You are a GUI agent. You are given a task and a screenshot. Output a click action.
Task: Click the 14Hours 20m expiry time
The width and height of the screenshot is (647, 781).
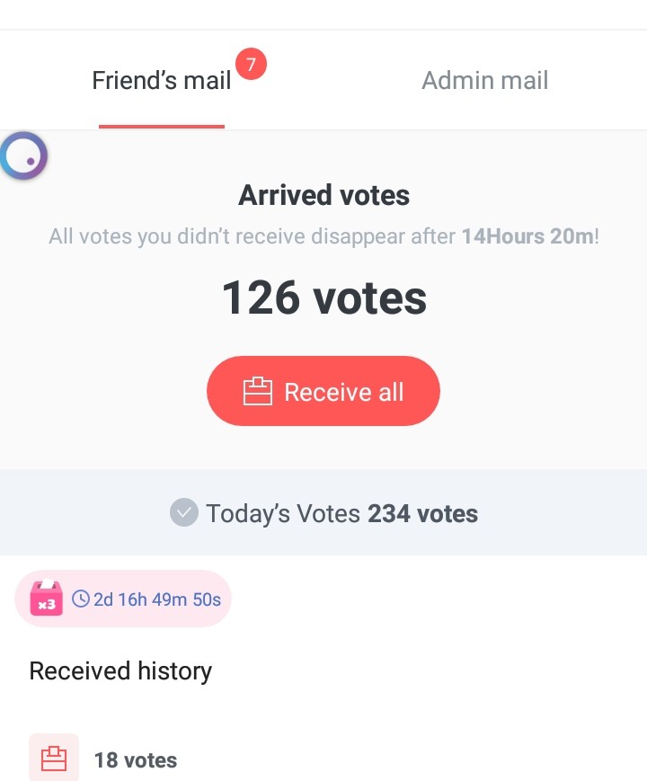[527, 237]
